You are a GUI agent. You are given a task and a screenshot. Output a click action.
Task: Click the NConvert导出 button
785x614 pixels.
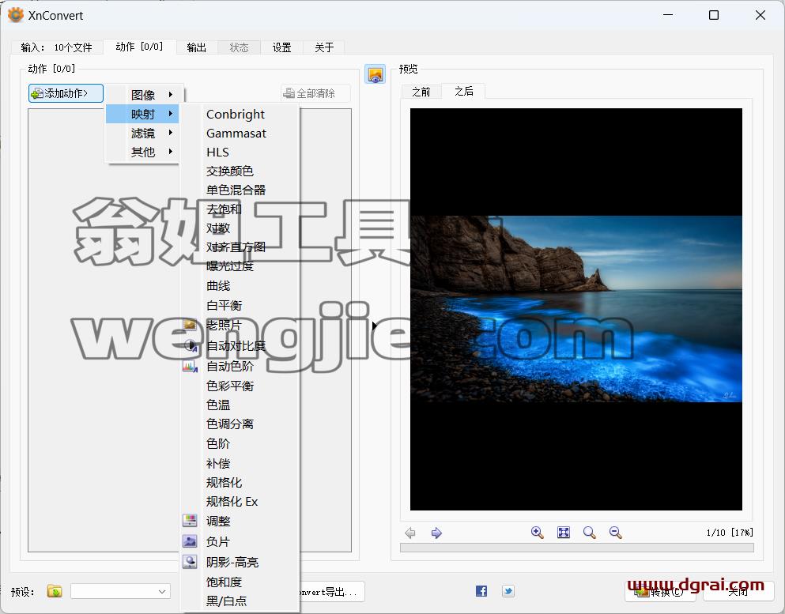tap(332, 592)
